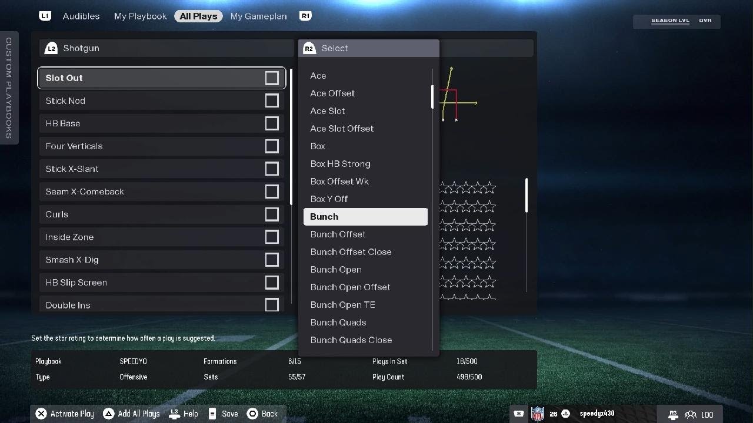753x423 pixels.
Task: Click the NFL shield logo
Action: coord(538,414)
